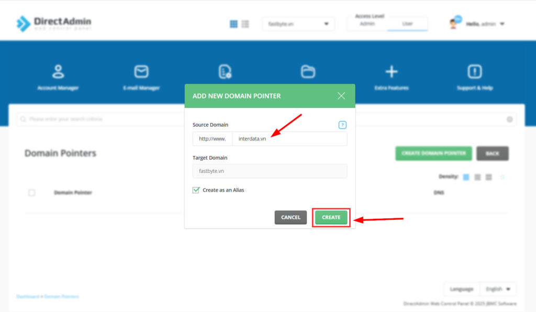Screen dimensions: 536x312
Task: Open the Support & Help icon
Action: [x=475, y=72]
